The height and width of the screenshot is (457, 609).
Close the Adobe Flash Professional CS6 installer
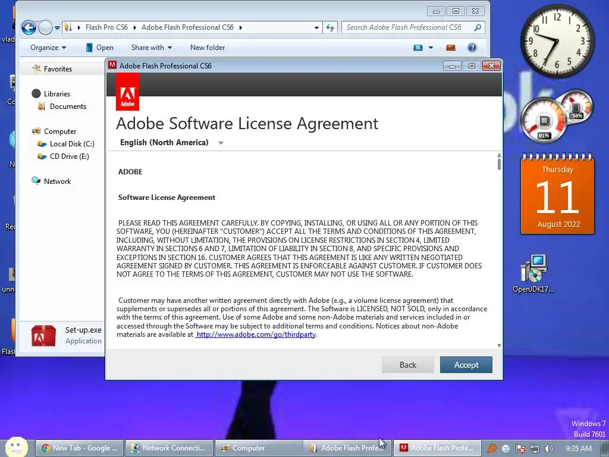491,66
